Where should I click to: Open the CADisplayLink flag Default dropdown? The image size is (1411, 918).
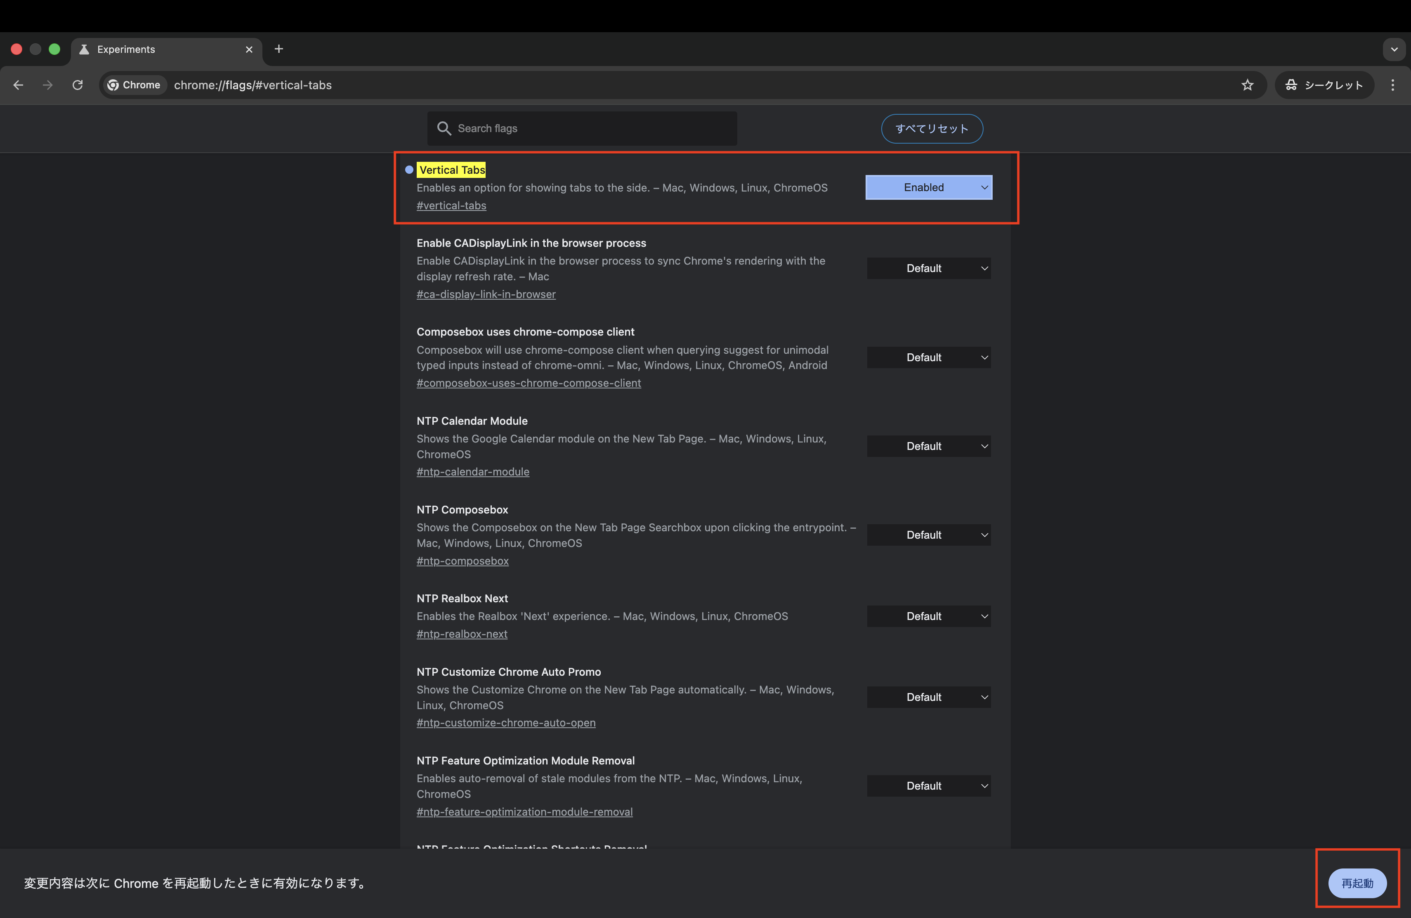[x=928, y=268]
